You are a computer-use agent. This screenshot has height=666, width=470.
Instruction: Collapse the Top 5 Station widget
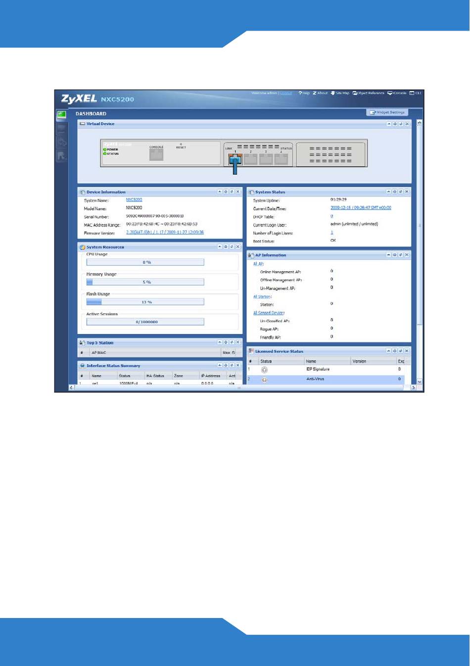(x=220, y=342)
